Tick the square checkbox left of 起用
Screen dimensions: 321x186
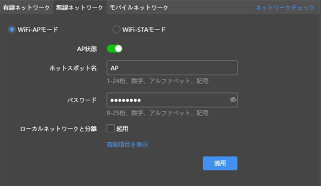click(x=110, y=128)
